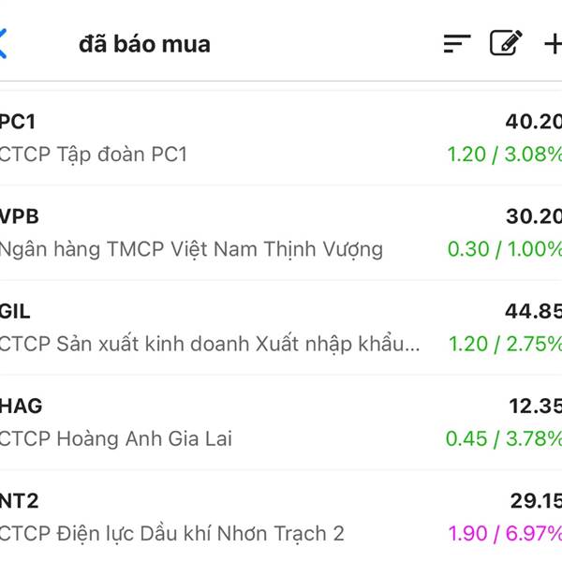Viewport: 562px width, 562px height.
Task: Tap the blue back arrow
Action: [x=3, y=44]
